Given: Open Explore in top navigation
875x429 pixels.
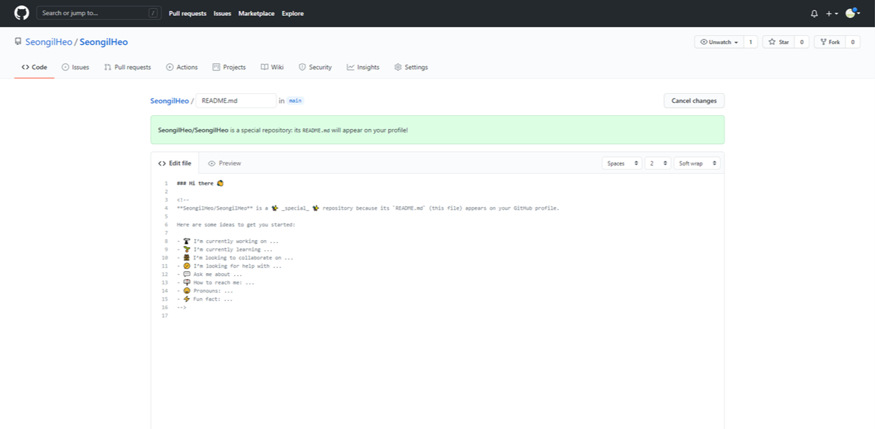Looking at the screenshot, I should coord(293,13).
